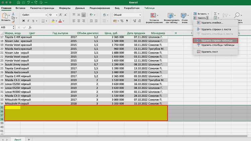This screenshot has height=141, width=251.
Task: Open Conditional Formatting (Условное форматирование)
Action: (154, 18)
